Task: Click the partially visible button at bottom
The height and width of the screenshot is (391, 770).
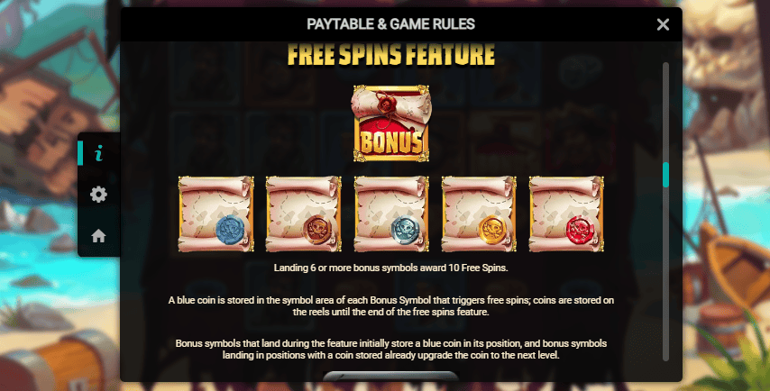Action: (x=391, y=377)
